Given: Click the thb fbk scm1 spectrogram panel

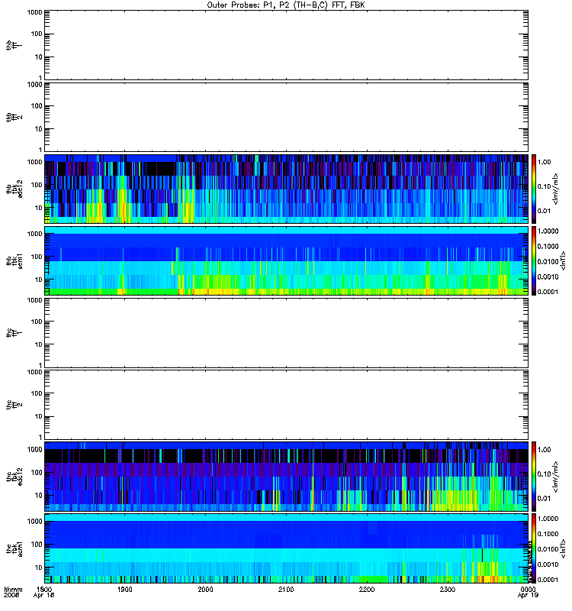Looking at the screenshot, I should click(x=287, y=260).
